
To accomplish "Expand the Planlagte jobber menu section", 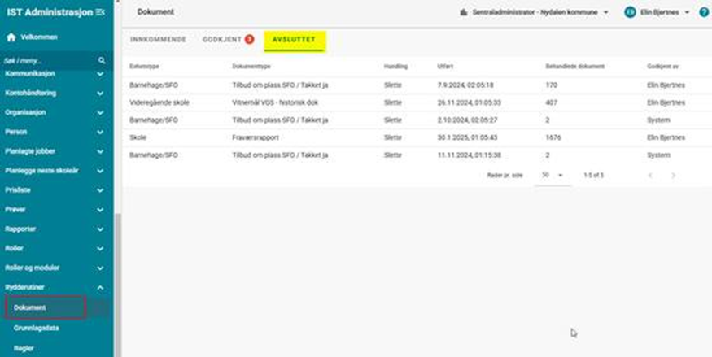I will tap(100, 151).
